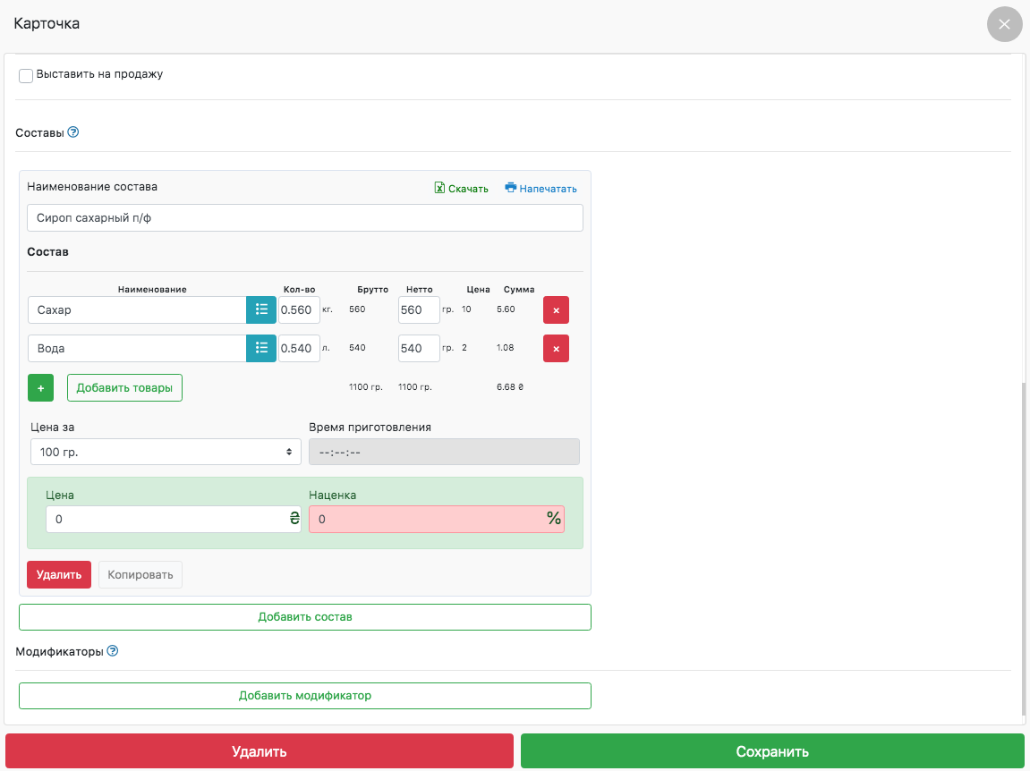The image size is (1030, 771).
Task: Click green plus to add ingredient row
Action: coord(41,388)
